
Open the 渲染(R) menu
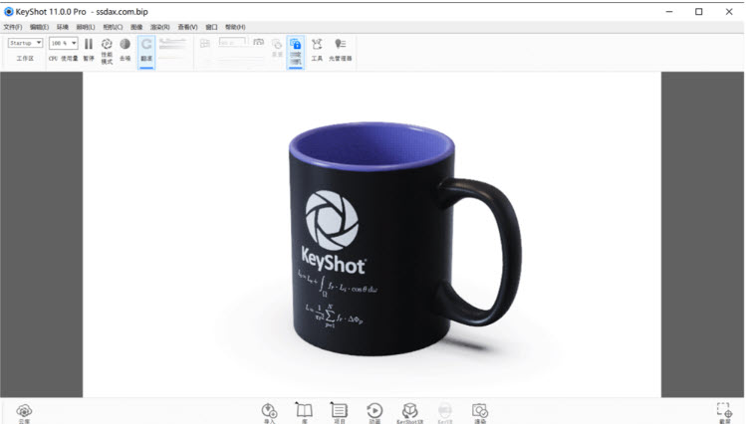159,27
